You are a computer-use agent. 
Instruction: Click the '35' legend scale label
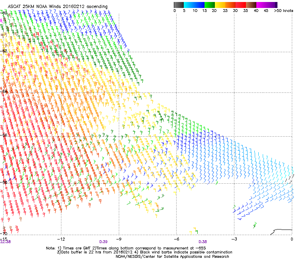(x=246, y=11)
